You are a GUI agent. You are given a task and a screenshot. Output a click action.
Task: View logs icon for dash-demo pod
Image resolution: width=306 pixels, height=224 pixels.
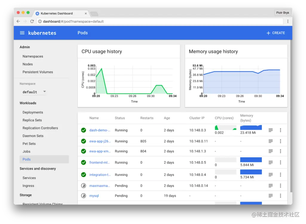tap(270, 130)
